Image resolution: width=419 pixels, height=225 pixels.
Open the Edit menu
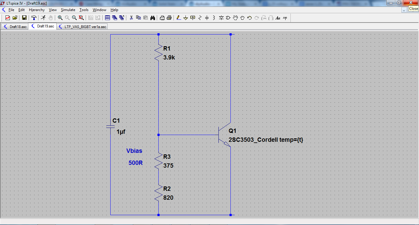click(22, 10)
